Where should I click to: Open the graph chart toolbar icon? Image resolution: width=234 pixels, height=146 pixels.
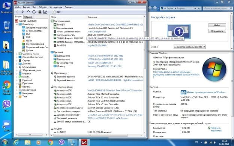(x=45, y=12)
